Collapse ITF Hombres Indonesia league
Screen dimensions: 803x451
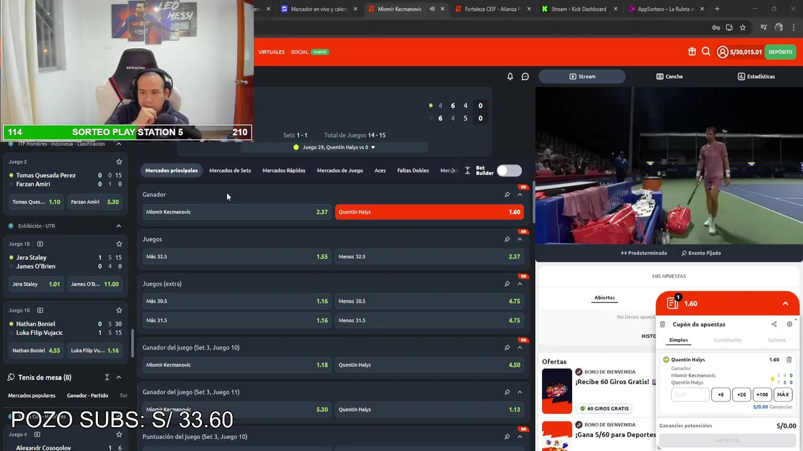tap(119, 144)
